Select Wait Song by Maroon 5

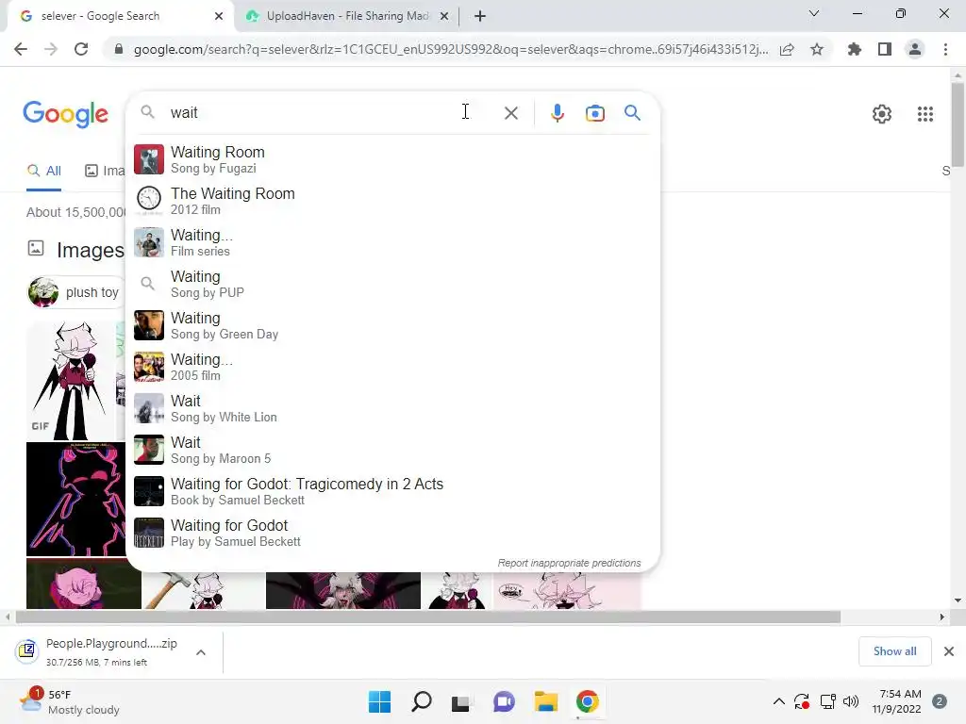392,450
